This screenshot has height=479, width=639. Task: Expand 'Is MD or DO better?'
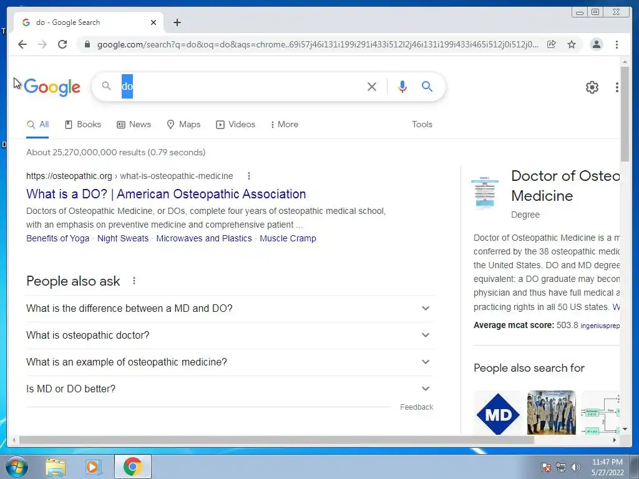[x=230, y=389]
